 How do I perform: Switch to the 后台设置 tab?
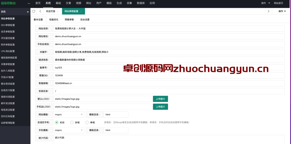pyautogui.click(x=85, y=20)
